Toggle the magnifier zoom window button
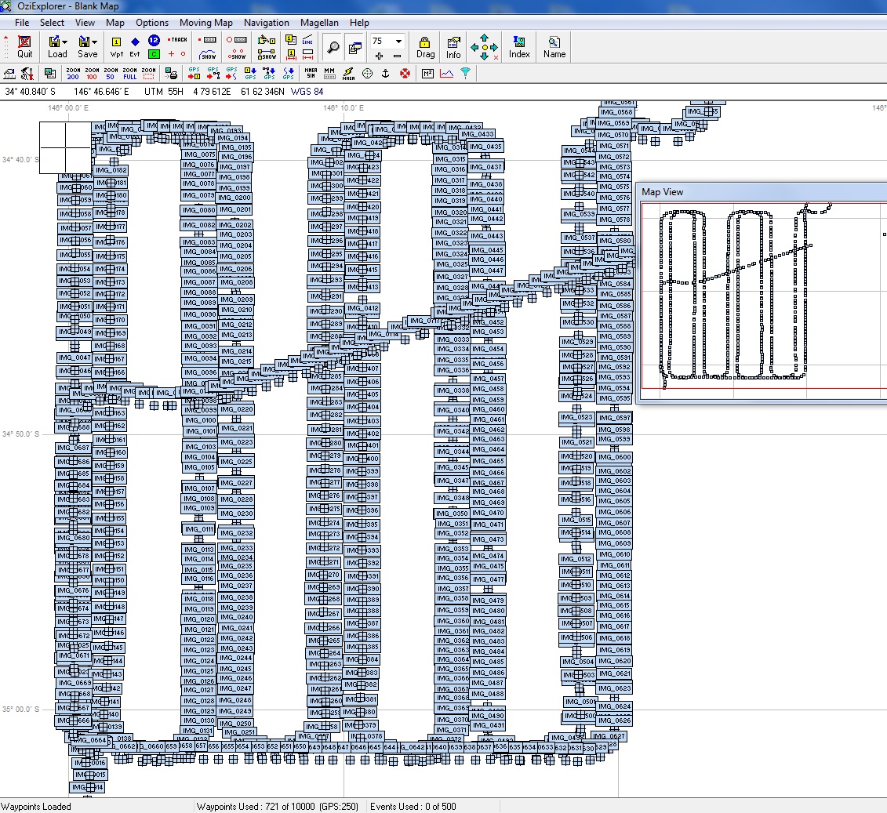Image resolution: width=887 pixels, height=813 pixels. coord(333,48)
